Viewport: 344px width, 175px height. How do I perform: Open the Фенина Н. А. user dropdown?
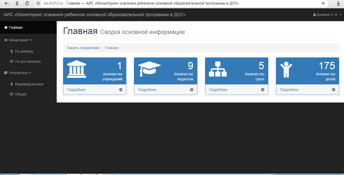[327, 14]
